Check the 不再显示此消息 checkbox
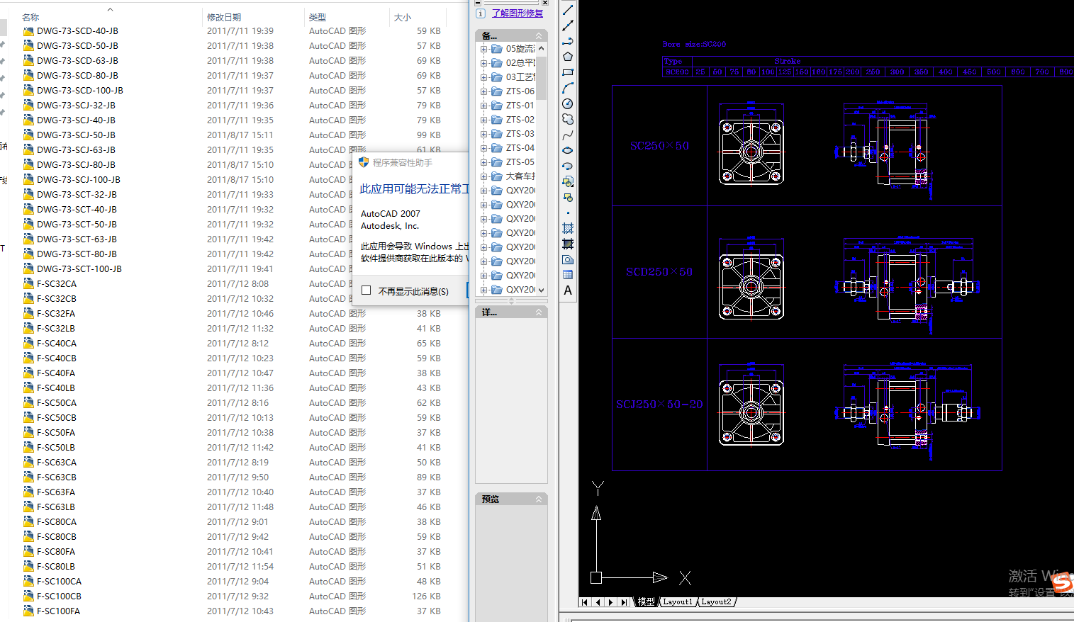 coord(367,290)
